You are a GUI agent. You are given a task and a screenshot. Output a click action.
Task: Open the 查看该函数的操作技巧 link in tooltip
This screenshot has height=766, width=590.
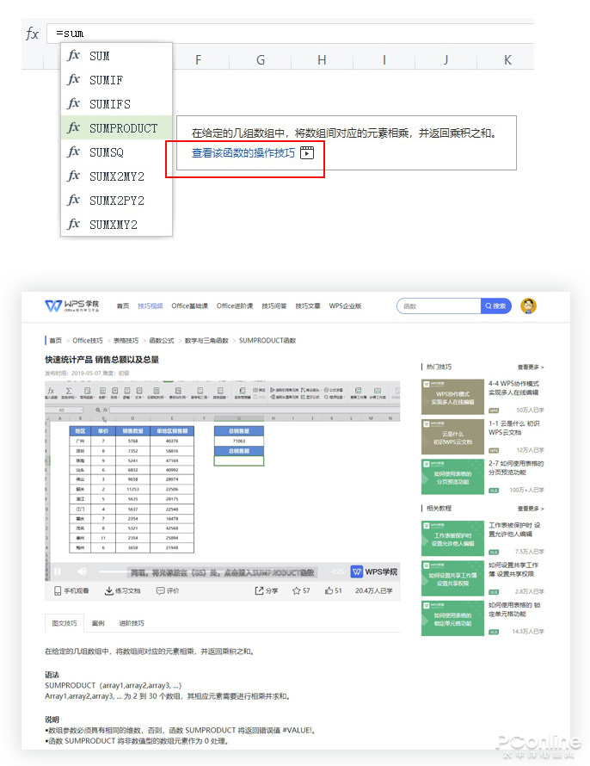coord(243,153)
